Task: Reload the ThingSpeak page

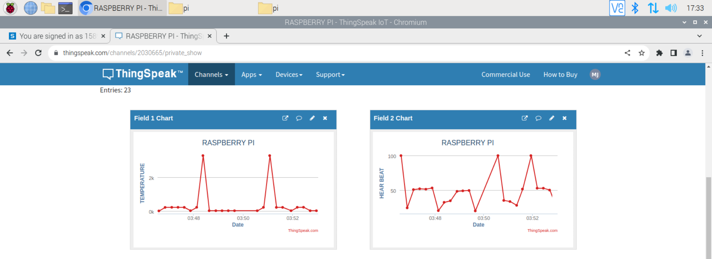Action: click(38, 53)
